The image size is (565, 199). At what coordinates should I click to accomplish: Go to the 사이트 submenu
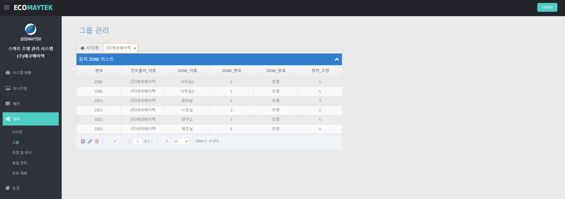coord(17,132)
